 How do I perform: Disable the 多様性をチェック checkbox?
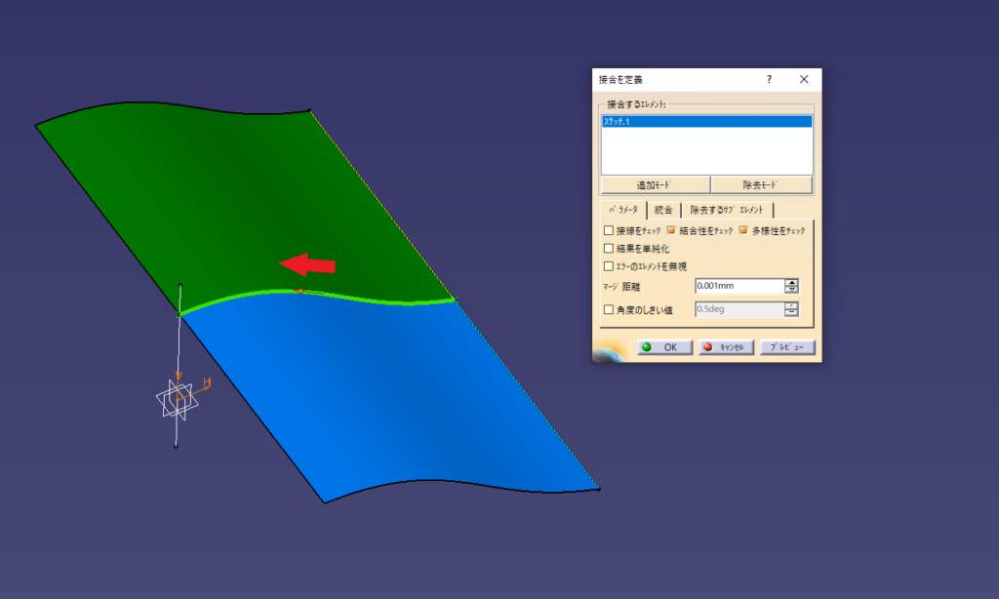click(743, 231)
